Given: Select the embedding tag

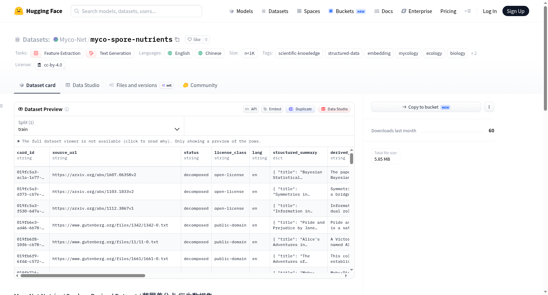Looking at the screenshot, I should [x=379, y=53].
